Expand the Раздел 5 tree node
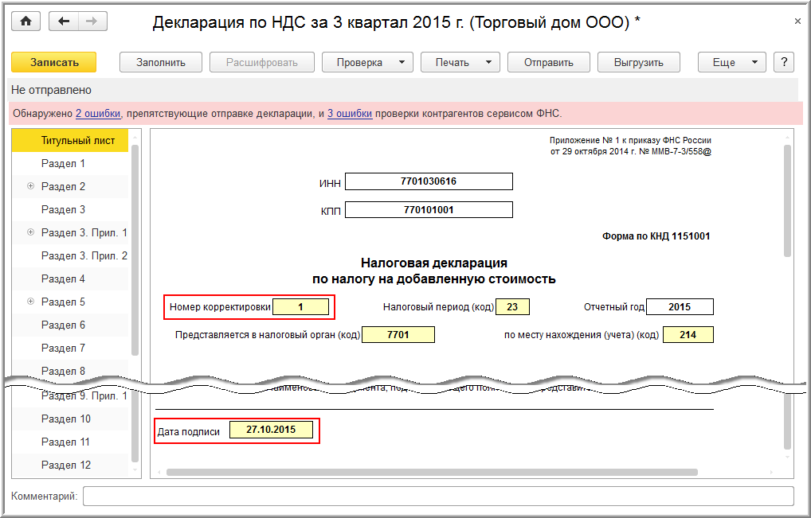Viewport: 811px width, 518px height. pos(30,302)
